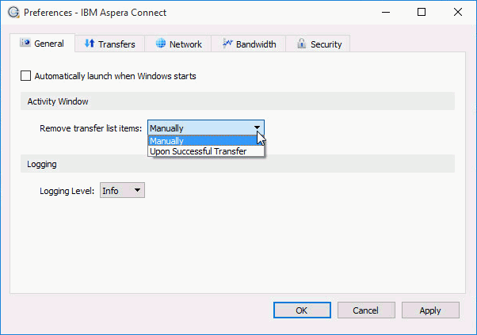This screenshot has width=477, height=335.
Task: Apply the current preference settings
Action: pos(430,310)
